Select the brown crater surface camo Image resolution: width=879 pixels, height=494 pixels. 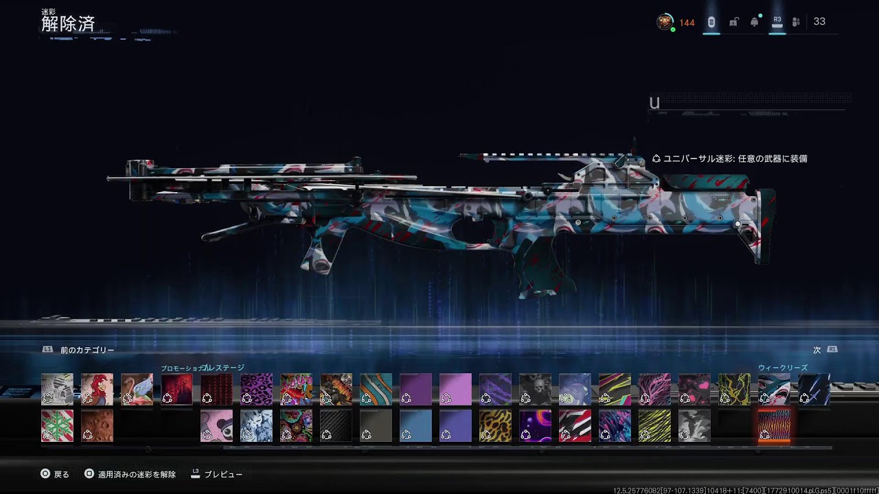pos(97,425)
